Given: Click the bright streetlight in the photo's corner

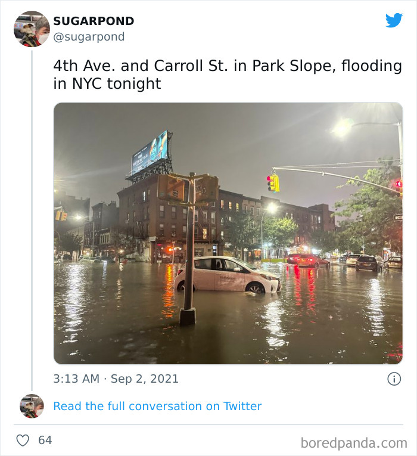Looking at the screenshot, I should 343,127.
